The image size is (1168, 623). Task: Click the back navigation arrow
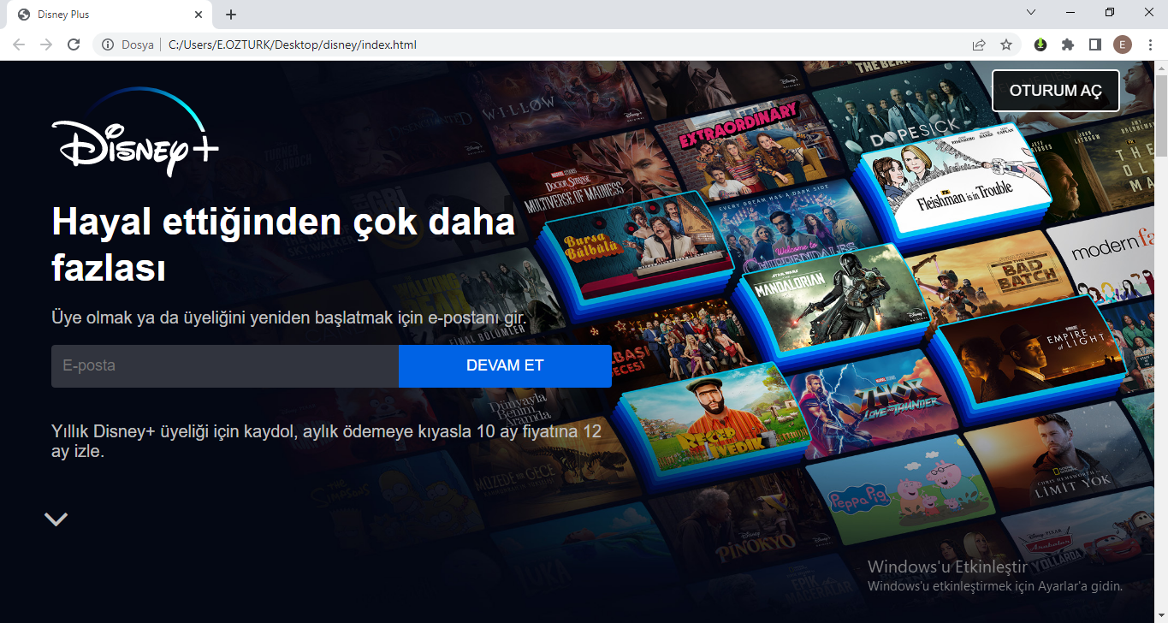pos(18,44)
